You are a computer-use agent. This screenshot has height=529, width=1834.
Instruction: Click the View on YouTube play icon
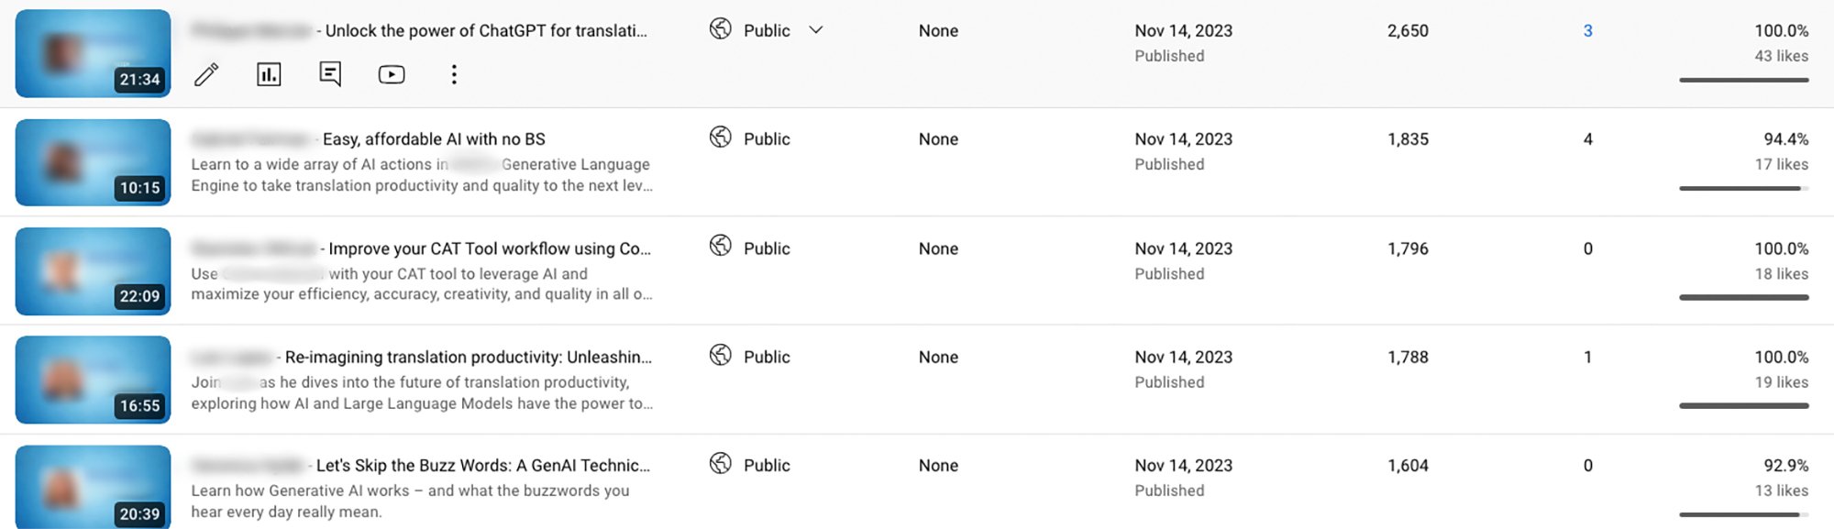coord(392,74)
